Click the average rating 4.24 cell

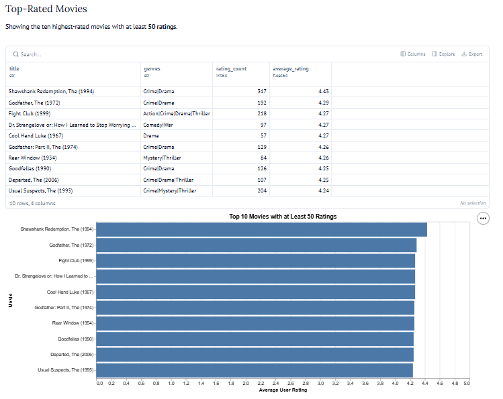click(300, 191)
